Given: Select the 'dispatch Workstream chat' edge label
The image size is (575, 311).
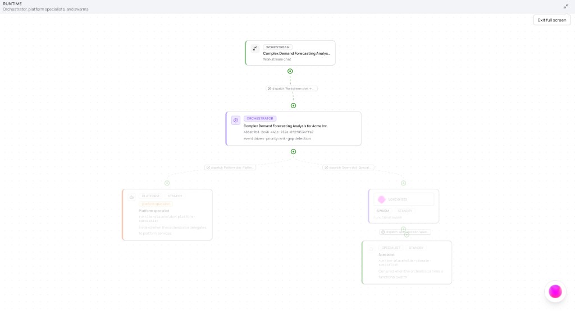Looking at the screenshot, I should tap(291, 89).
